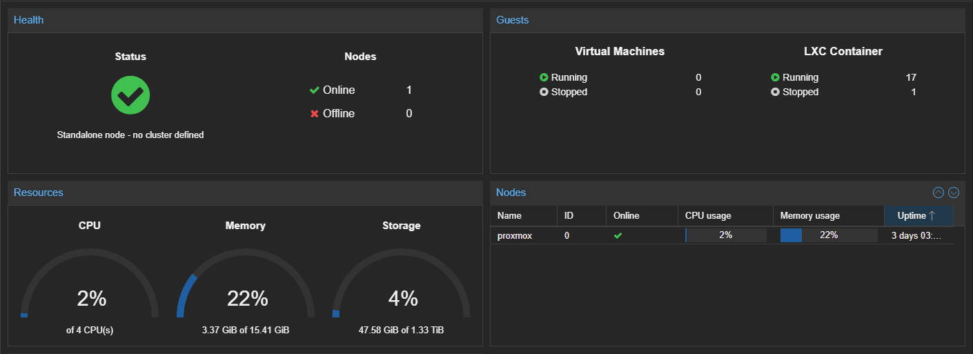The width and height of the screenshot is (973, 354).
Task: Click proxmox CPU usage progress bar
Action: pyautogui.click(x=725, y=235)
